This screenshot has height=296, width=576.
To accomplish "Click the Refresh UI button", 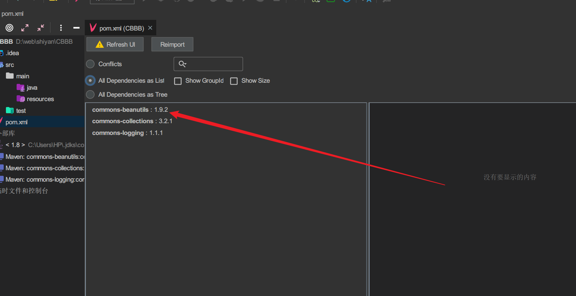I will pyautogui.click(x=115, y=44).
